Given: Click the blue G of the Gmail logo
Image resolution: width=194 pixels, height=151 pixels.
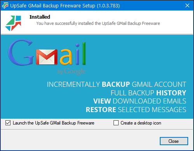Looking at the screenshot, I should [x=21, y=53].
